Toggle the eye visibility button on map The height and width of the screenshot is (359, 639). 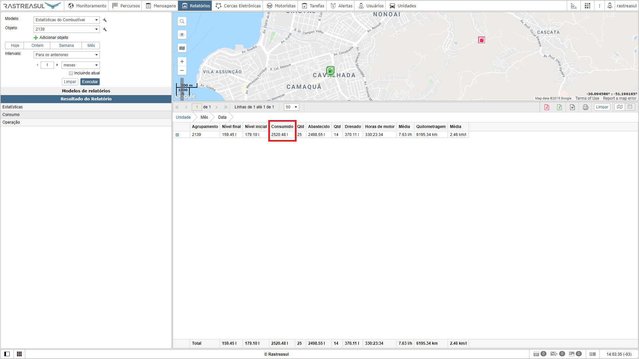point(182,35)
